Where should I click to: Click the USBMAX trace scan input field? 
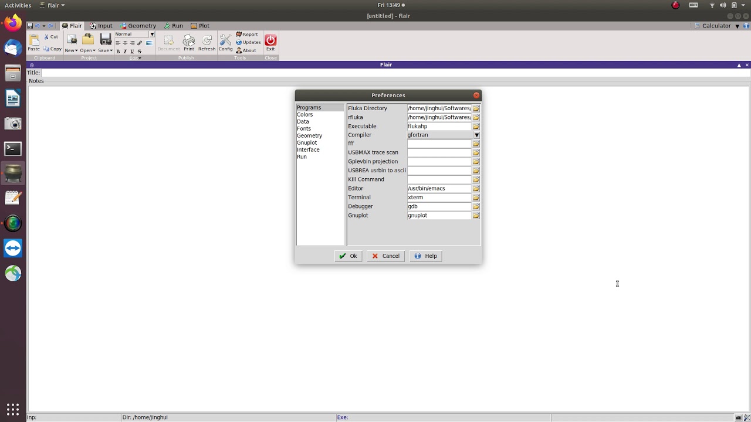439,153
